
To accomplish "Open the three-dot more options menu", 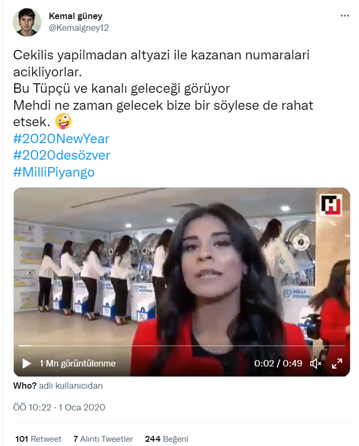I will click(345, 16).
